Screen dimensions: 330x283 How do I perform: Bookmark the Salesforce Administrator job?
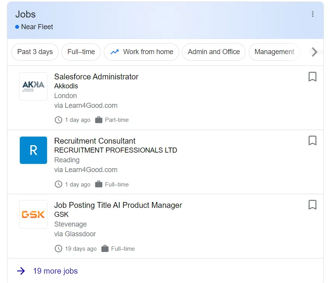[x=313, y=77]
